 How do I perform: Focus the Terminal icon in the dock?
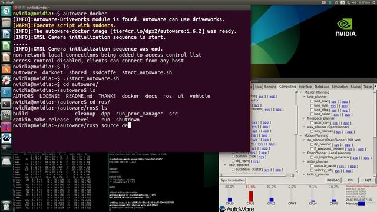point(6,104)
